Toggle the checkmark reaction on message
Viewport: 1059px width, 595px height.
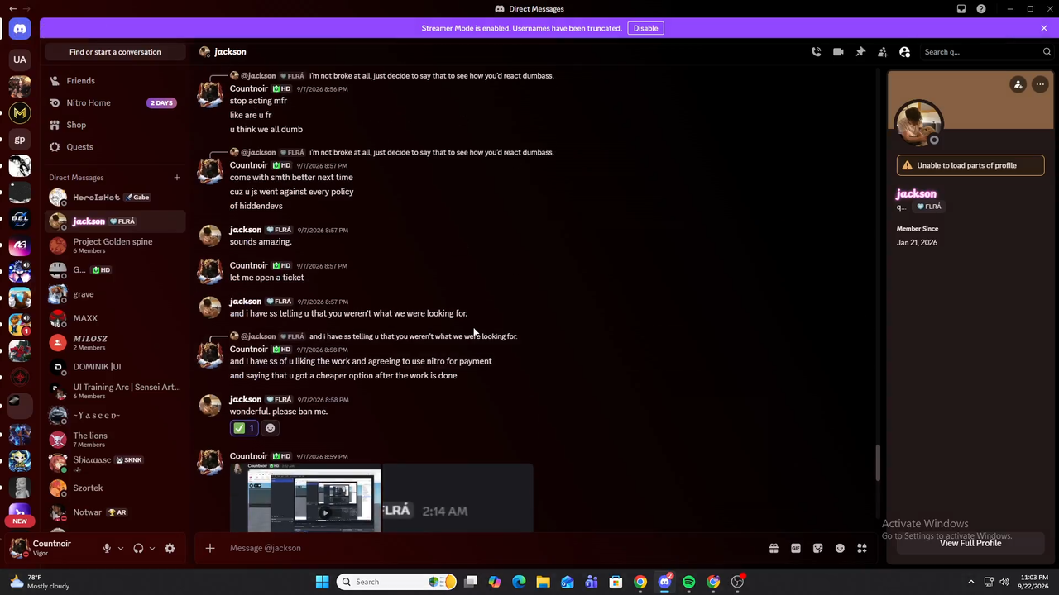coord(244,428)
